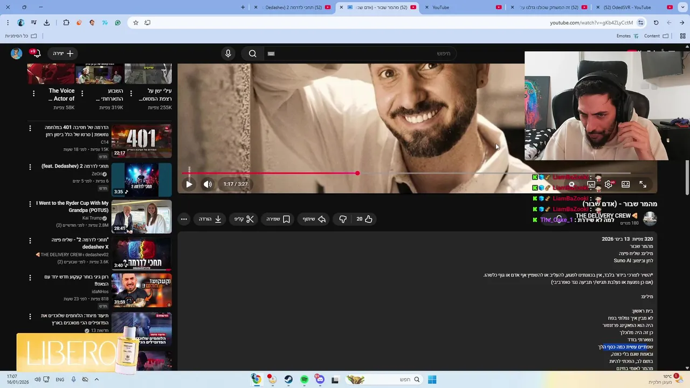Open options for The Voice Actor short

pyautogui.click(x=33, y=94)
